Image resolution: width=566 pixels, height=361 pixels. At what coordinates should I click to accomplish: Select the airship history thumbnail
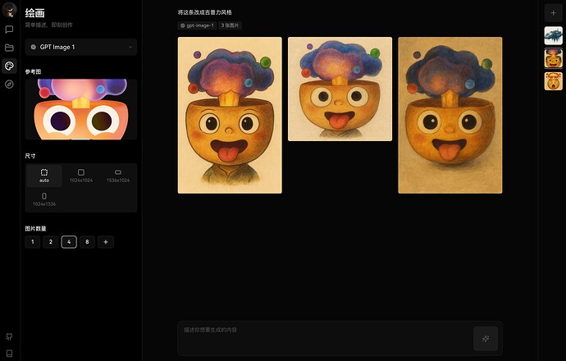coord(554,36)
